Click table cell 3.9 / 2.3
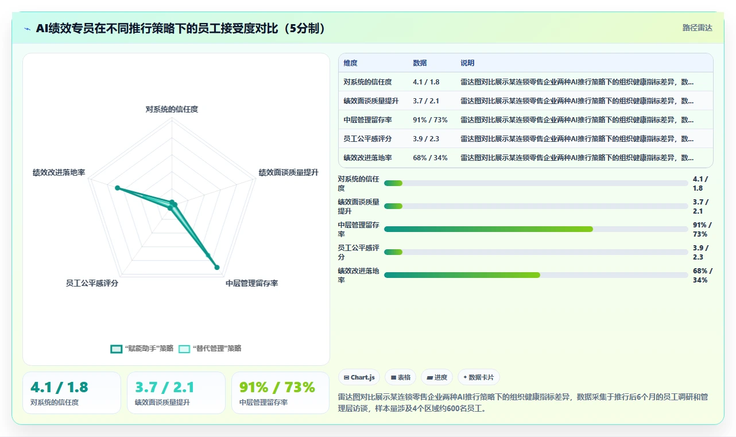This screenshot has height=437, width=736. [426, 139]
